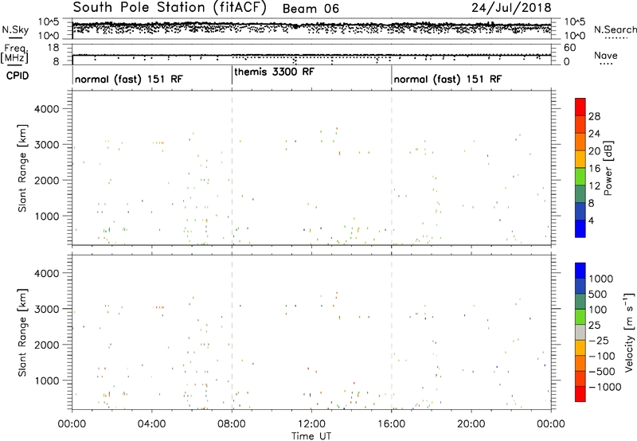637x441 pixels.
Task: Click the '1000' range tick in velocity panel
Action: tap(47, 381)
